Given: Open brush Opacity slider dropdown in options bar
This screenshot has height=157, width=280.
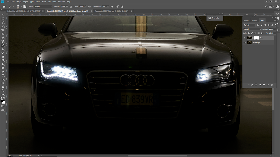Looking at the screenshot, I should tap(67, 7).
